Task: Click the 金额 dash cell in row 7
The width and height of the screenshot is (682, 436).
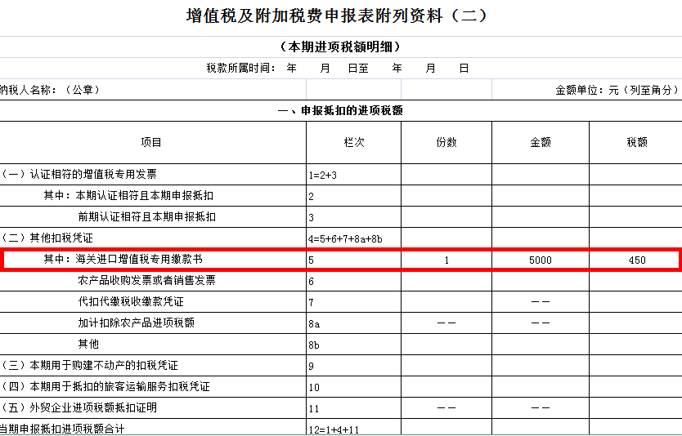Action: [x=541, y=302]
